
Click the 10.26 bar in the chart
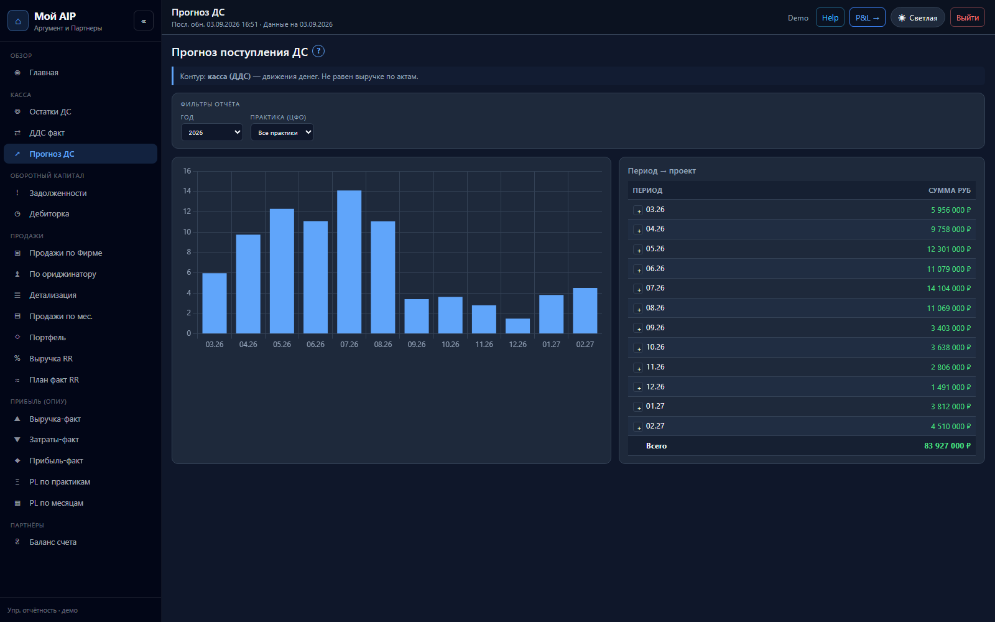(450, 315)
